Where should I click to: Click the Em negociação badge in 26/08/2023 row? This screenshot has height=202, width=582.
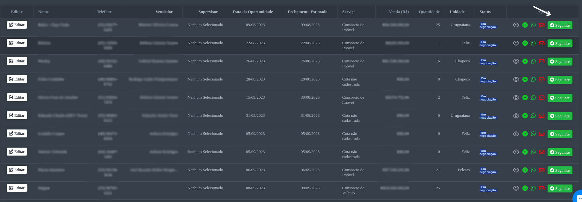487,62
